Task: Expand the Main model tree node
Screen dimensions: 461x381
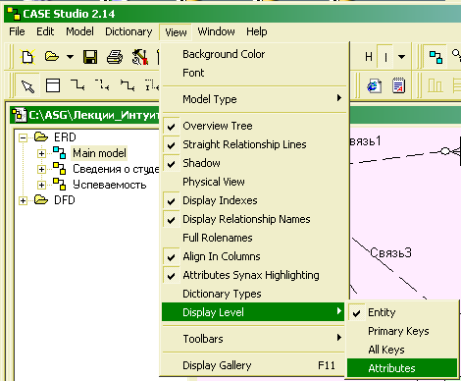Action: pos(41,153)
